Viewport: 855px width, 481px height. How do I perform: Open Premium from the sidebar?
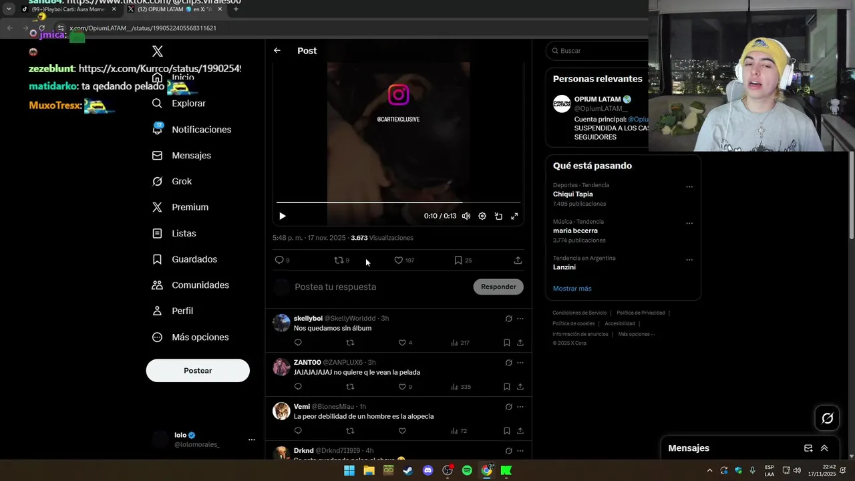point(180,207)
